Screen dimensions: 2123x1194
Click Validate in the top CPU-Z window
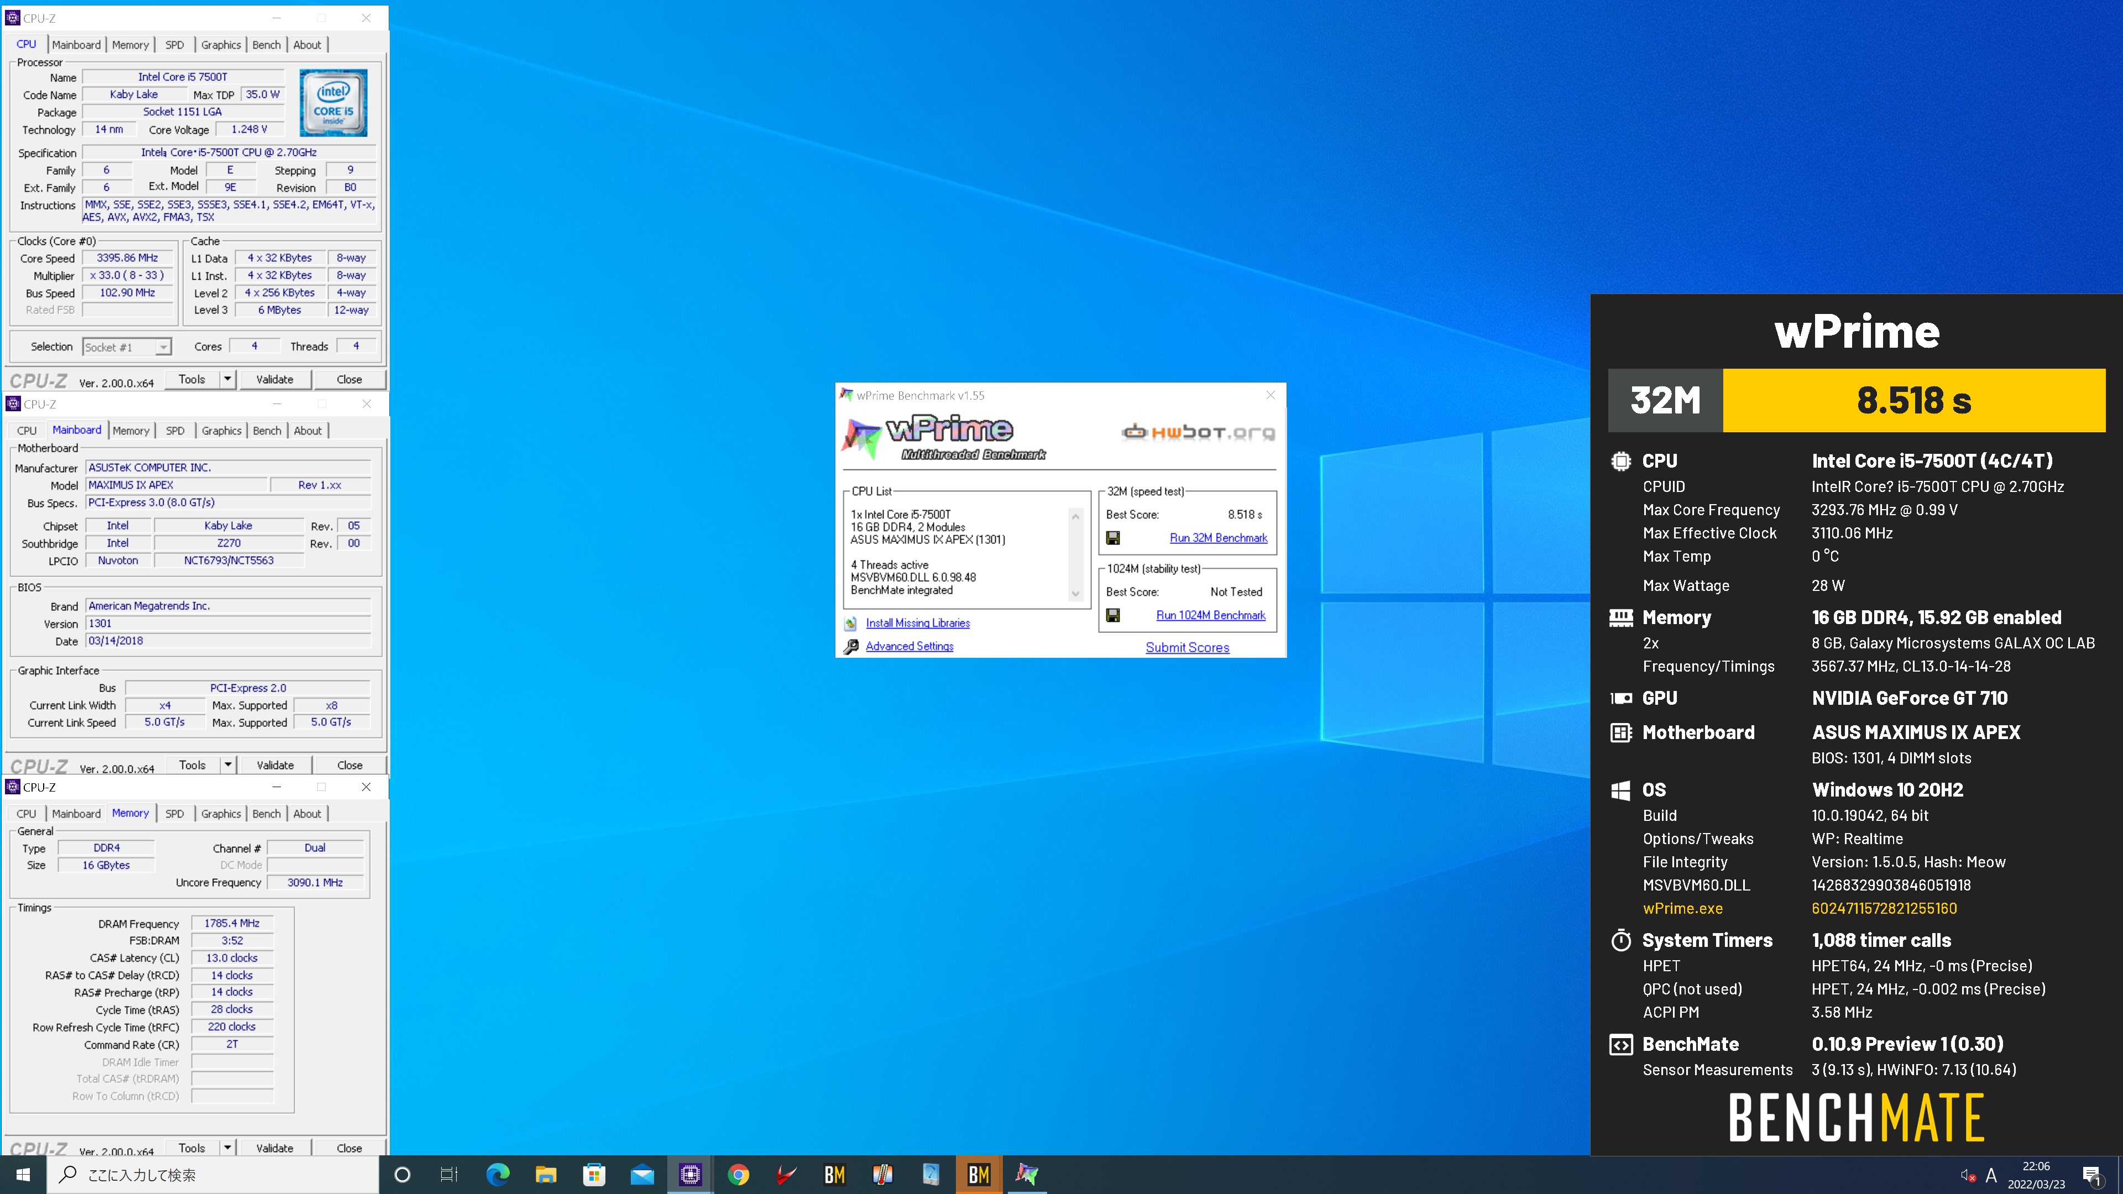[274, 379]
